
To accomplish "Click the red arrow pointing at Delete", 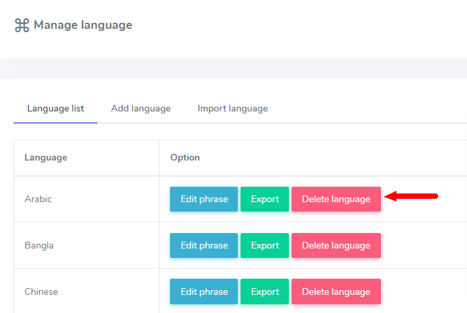I will 413,197.
